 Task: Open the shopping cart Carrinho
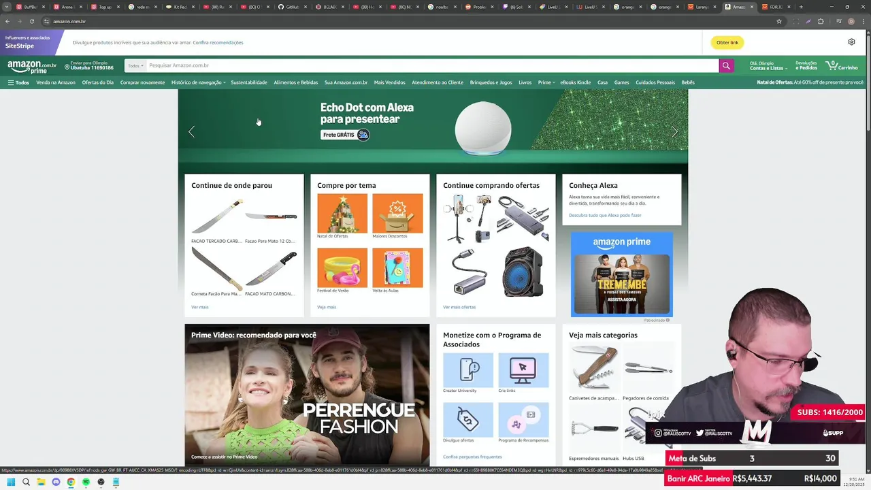(842, 65)
